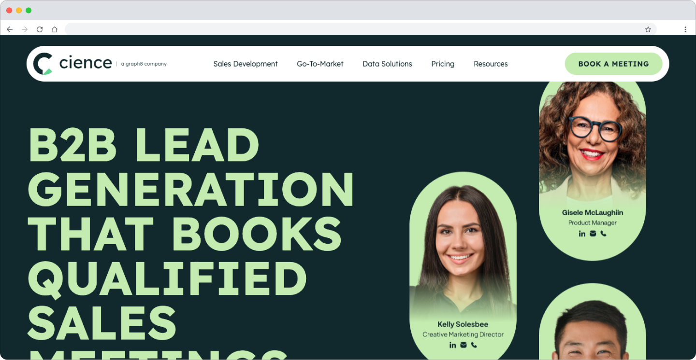Click Kelly Solesbee's email icon
This screenshot has width=696, height=360.
[x=464, y=345]
